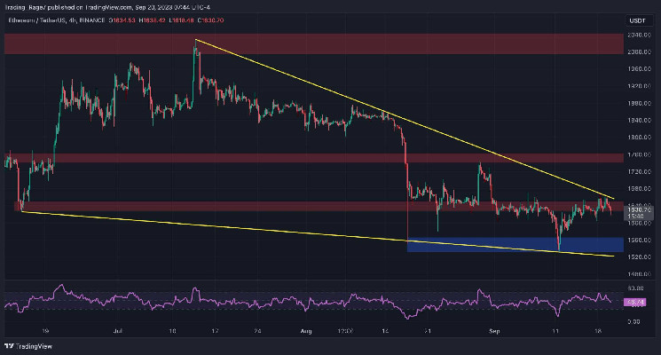Viewport: 661px width, 355px height.
Task: Select the lower yellow trendline
Action: coord(266,229)
